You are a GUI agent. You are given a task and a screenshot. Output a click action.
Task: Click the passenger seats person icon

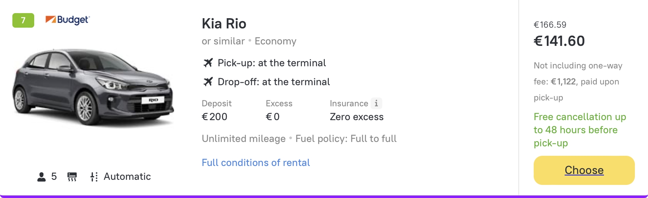pyautogui.click(x=42, y=177)
